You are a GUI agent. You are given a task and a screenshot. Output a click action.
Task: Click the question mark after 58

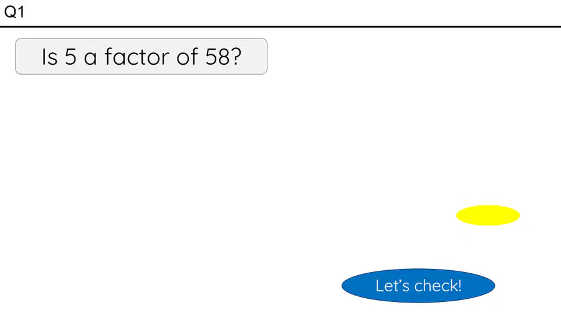[x=236, y=57]
